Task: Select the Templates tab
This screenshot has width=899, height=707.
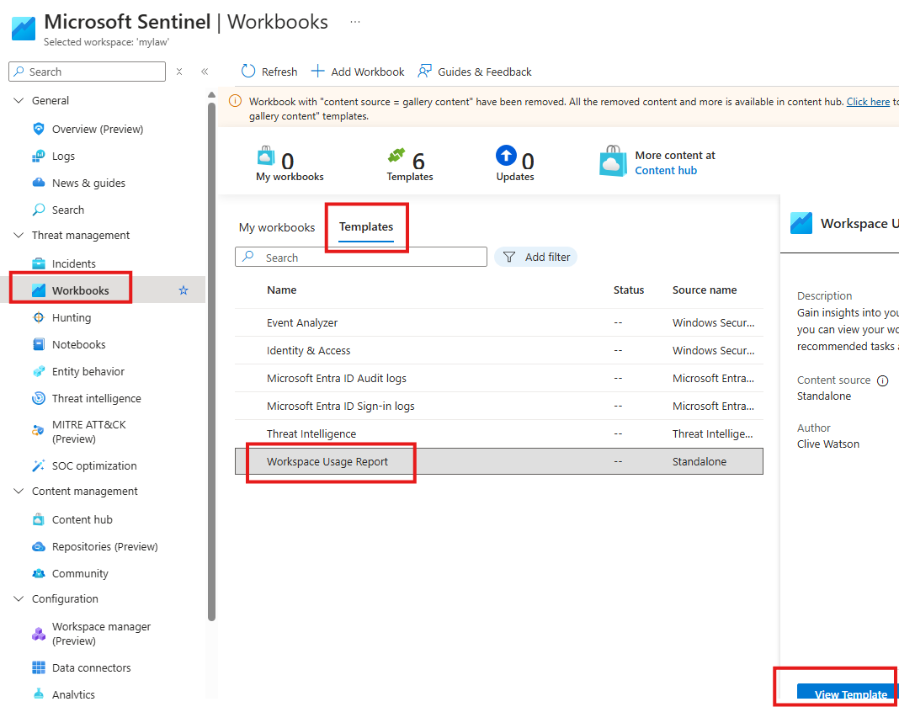Action: pyautogui.click(x=366, y=227)
